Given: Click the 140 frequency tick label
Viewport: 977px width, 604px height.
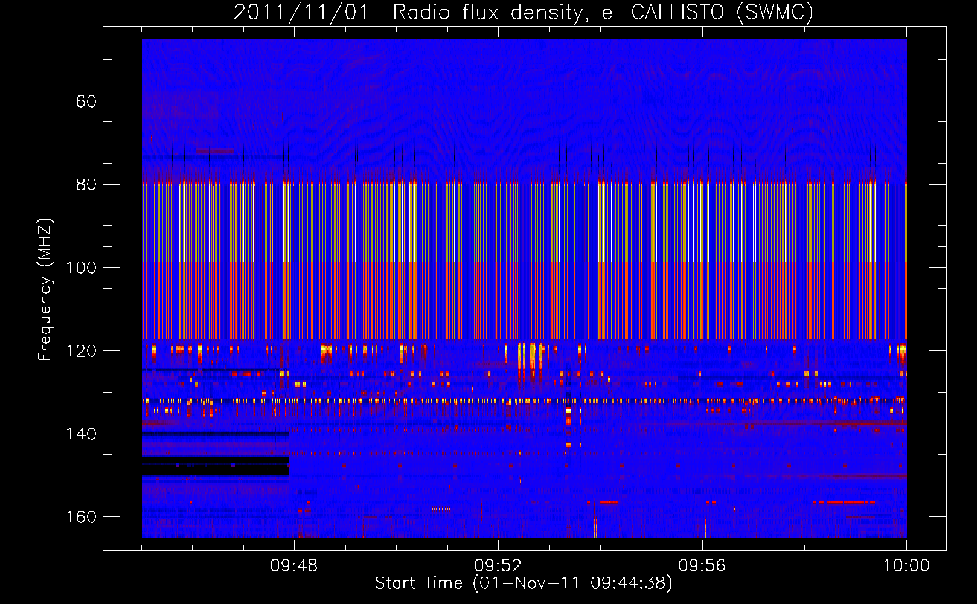Looking at the screenshot, I should [x=82, y=434].
